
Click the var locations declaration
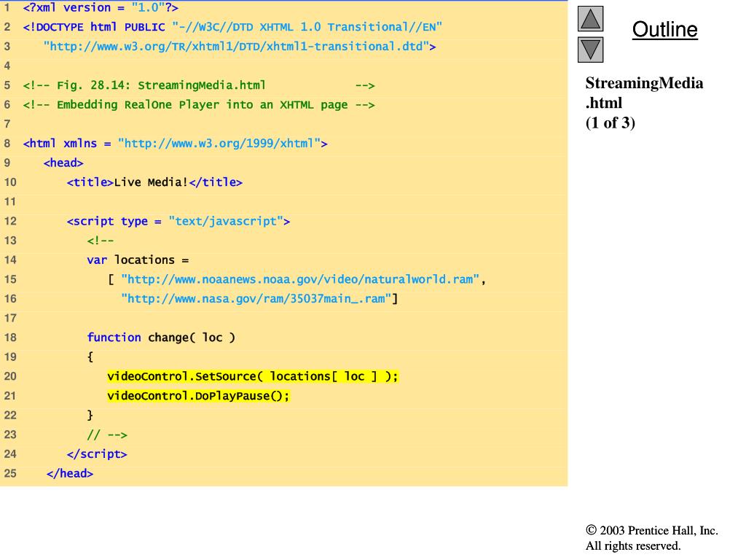pyautogui.click(x=138, y=260)
